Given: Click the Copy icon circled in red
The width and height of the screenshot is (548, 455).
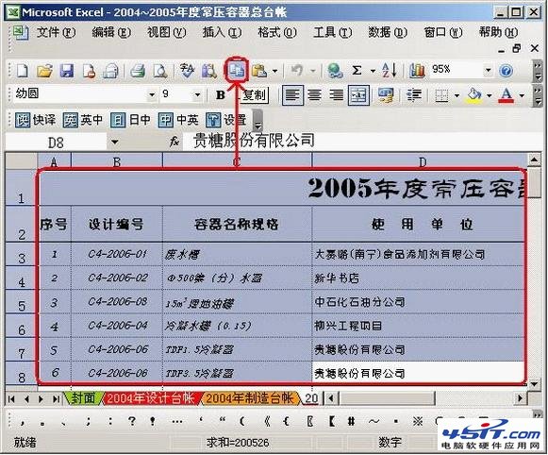Looking at the screenshot, I should pyautogui.click(x=237, y=71).
